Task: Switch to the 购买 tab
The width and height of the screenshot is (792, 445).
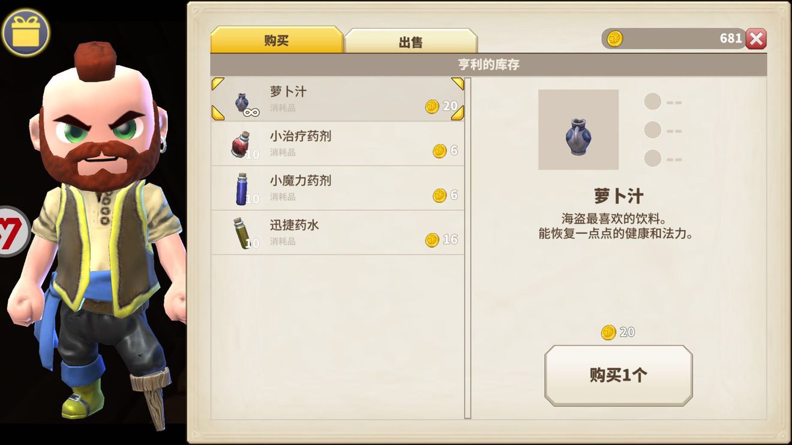Action: pyautogui.click(x=277, y=40)
